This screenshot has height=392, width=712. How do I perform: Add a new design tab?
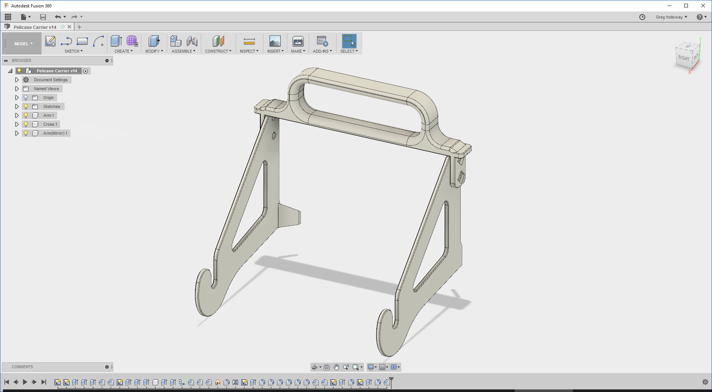pyautogui.click(x=79, y=27)
